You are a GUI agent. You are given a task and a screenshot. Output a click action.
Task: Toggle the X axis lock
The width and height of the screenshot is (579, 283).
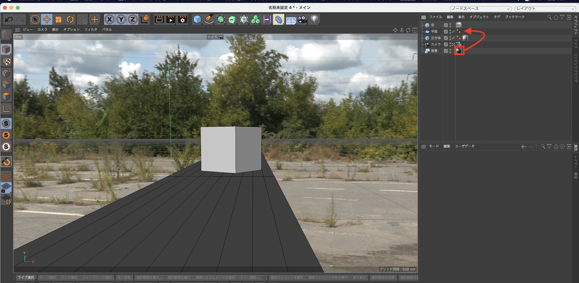coord(109,20)
